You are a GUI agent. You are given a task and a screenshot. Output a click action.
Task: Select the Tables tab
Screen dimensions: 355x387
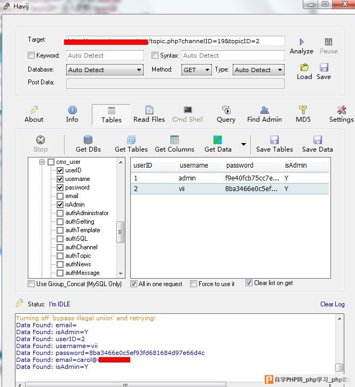coord(111,115)
